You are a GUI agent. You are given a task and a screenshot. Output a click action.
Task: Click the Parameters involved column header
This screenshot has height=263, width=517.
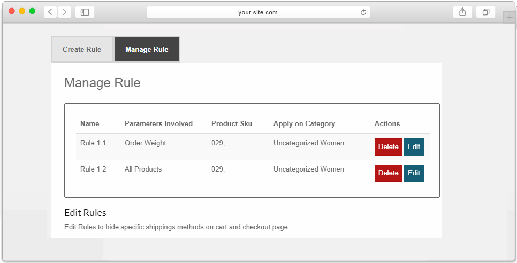pos(158,124)
